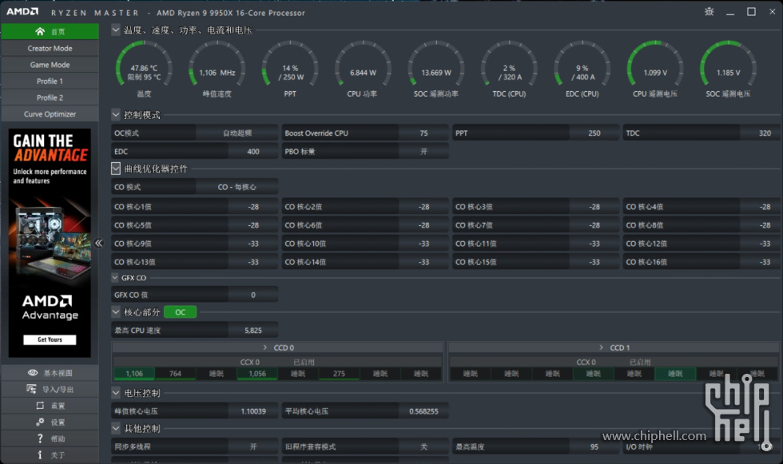
Task: Toggle 同步多线程 setting
Action: (x=253, y=446)
